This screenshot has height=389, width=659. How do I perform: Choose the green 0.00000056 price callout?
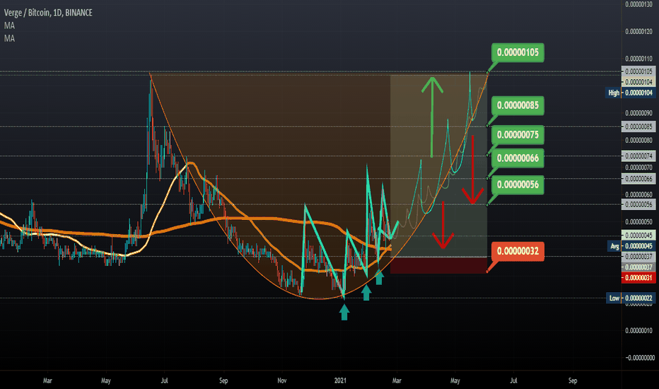pos(518,185)
